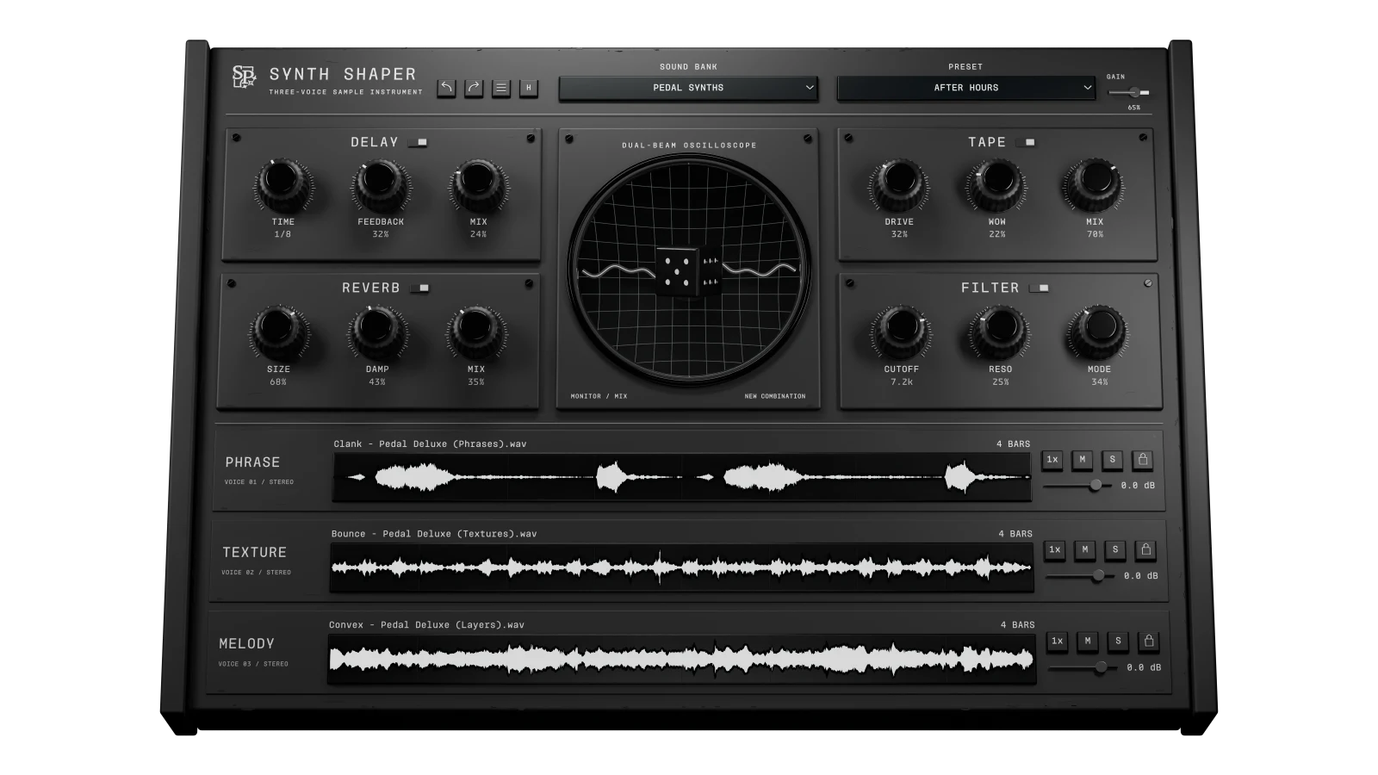Click the 1x speed button for Phrase
Image resolution: width=1378 pixels, height=775 pixels.
point(1052,460)
